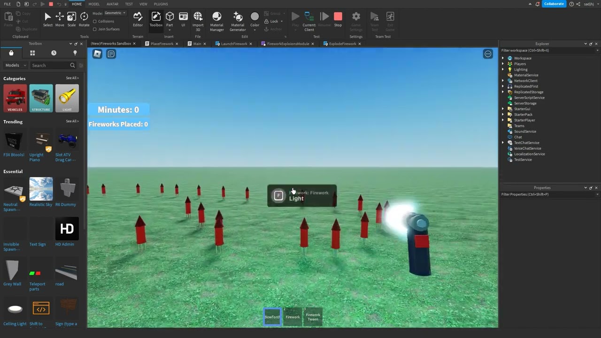Image resolution: width=601 pixels, height=338 pixels.
Task: Open Toolbox marketplace bag tab
Action: [11, 53]
